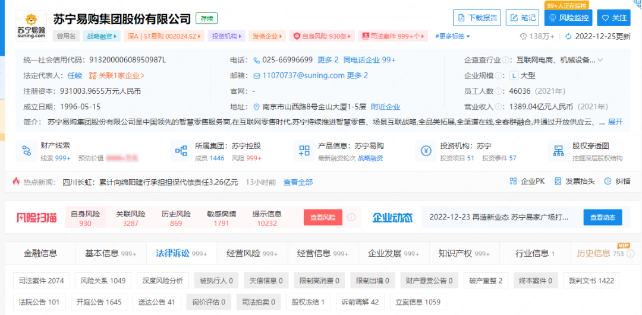642x315 pixels.
Task: Open the 知识产权 tab
Action: pyautogui.click(x=455, y=253)
